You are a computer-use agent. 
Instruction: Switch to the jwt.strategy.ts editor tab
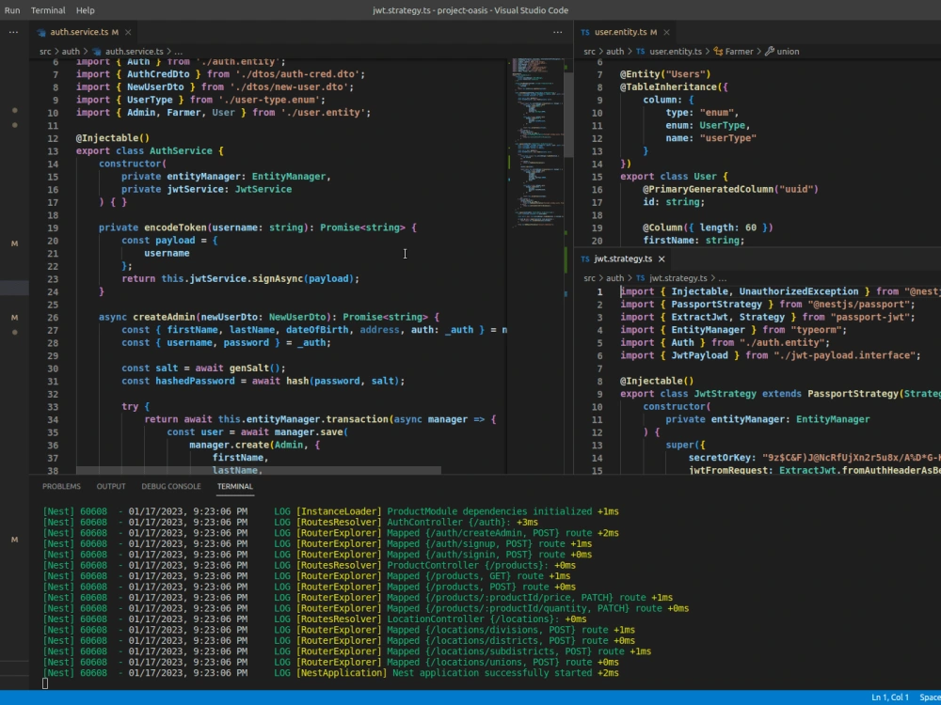click(623, 259)
